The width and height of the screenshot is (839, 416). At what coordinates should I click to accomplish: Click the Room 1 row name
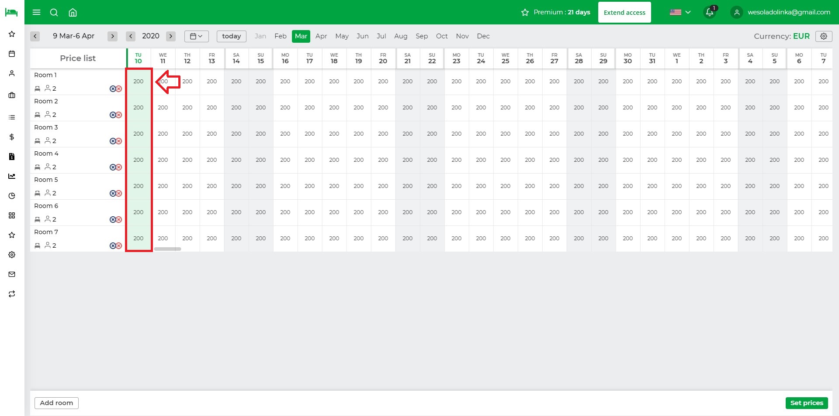pos(45,75)
